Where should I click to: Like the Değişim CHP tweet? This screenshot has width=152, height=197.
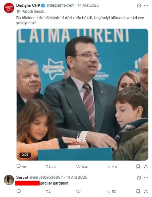(82, 167)
